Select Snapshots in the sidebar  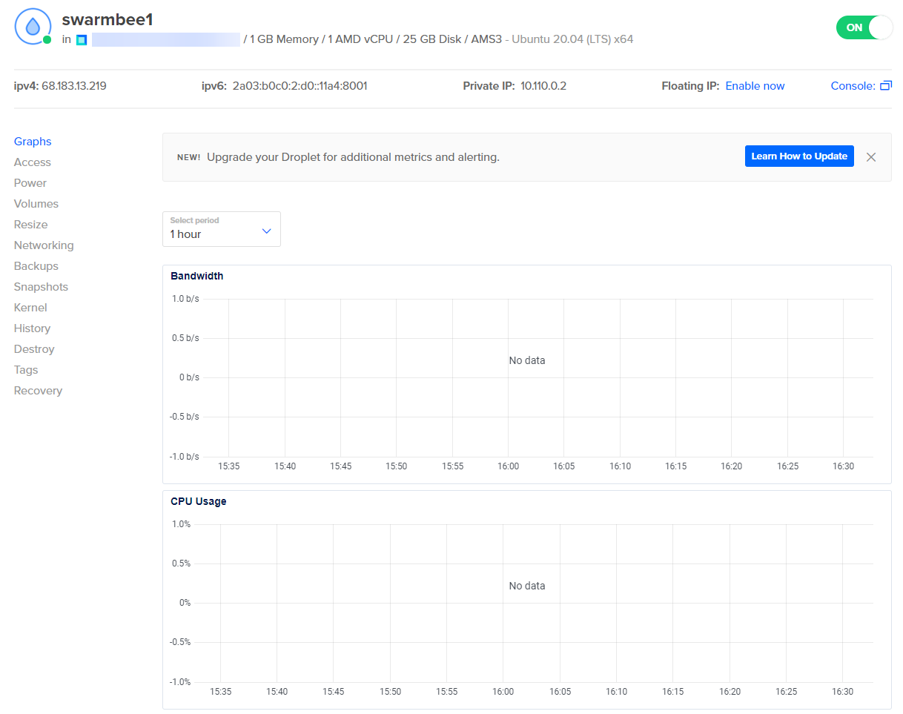pos(41,287)
